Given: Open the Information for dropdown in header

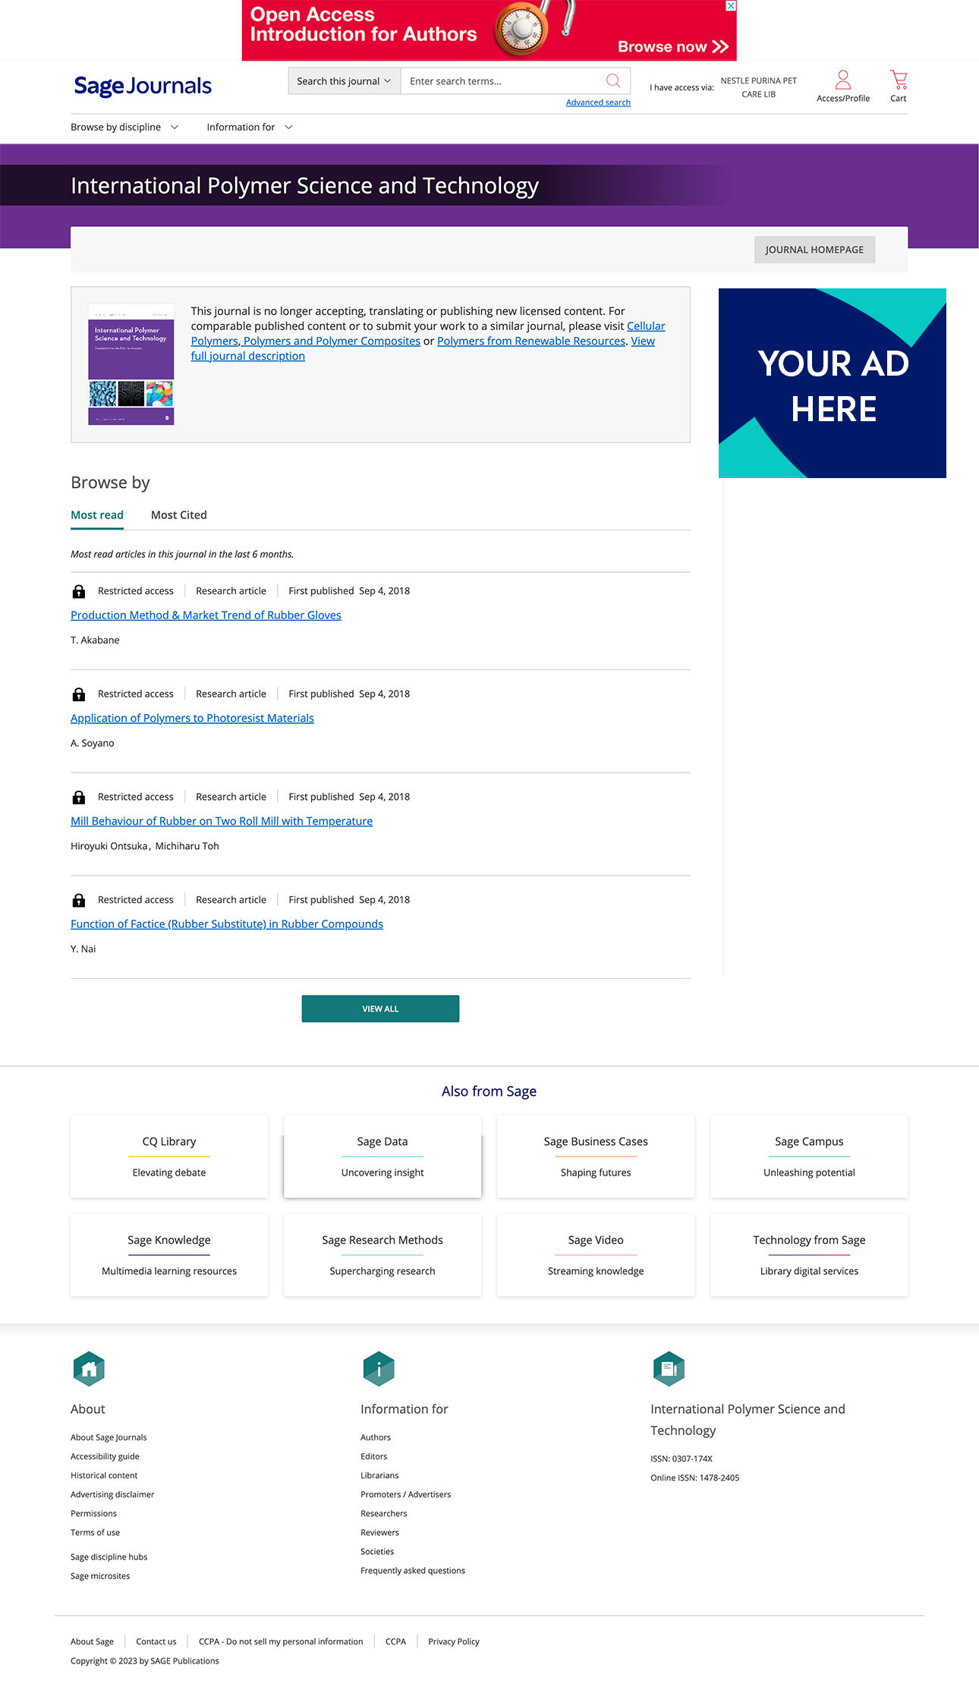Looking at the screenshot, I should [249, 127].
